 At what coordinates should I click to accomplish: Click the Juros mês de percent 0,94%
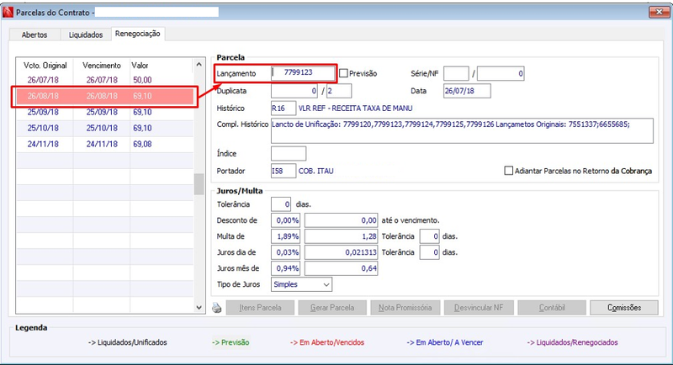285,268
